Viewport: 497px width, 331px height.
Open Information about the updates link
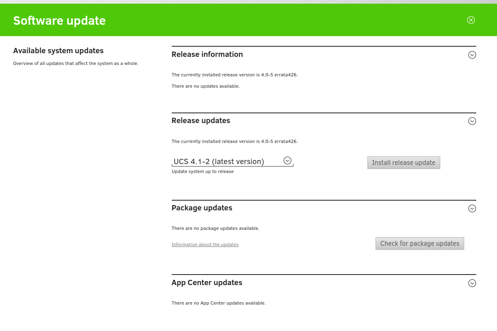[x=205, y=244]
